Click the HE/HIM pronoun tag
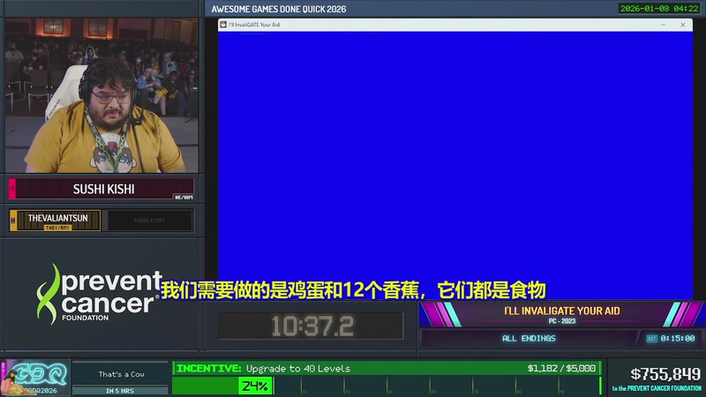706x397 pixels. (184, 197)
